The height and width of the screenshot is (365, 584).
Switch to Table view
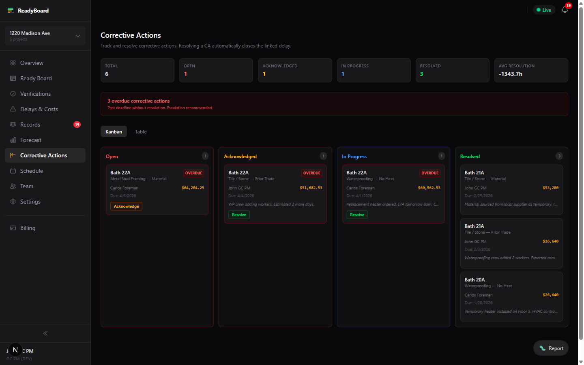(x=141, y=131)
